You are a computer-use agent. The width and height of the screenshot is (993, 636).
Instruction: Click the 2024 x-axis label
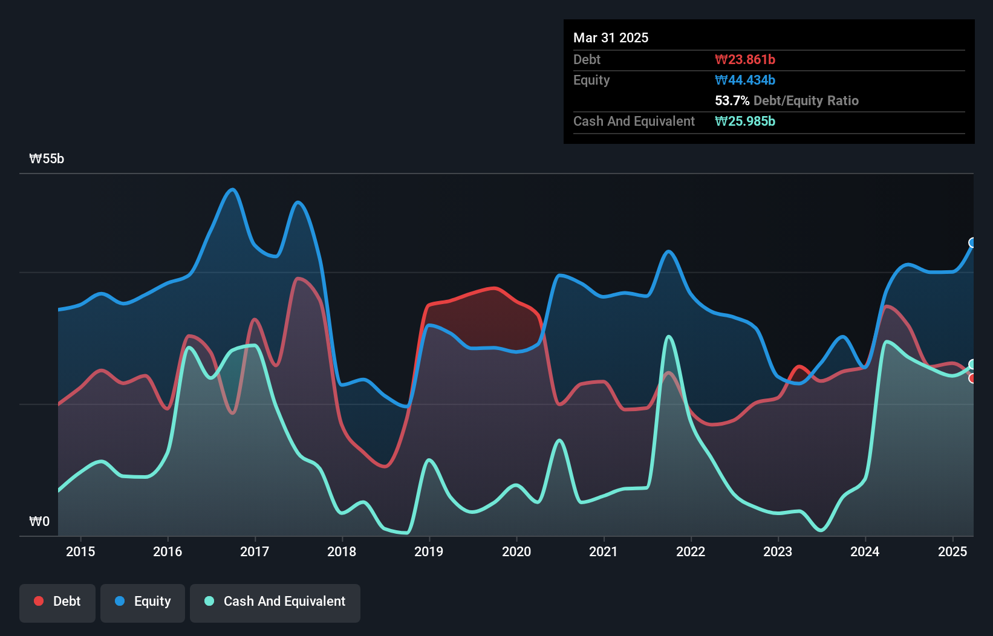865,551
